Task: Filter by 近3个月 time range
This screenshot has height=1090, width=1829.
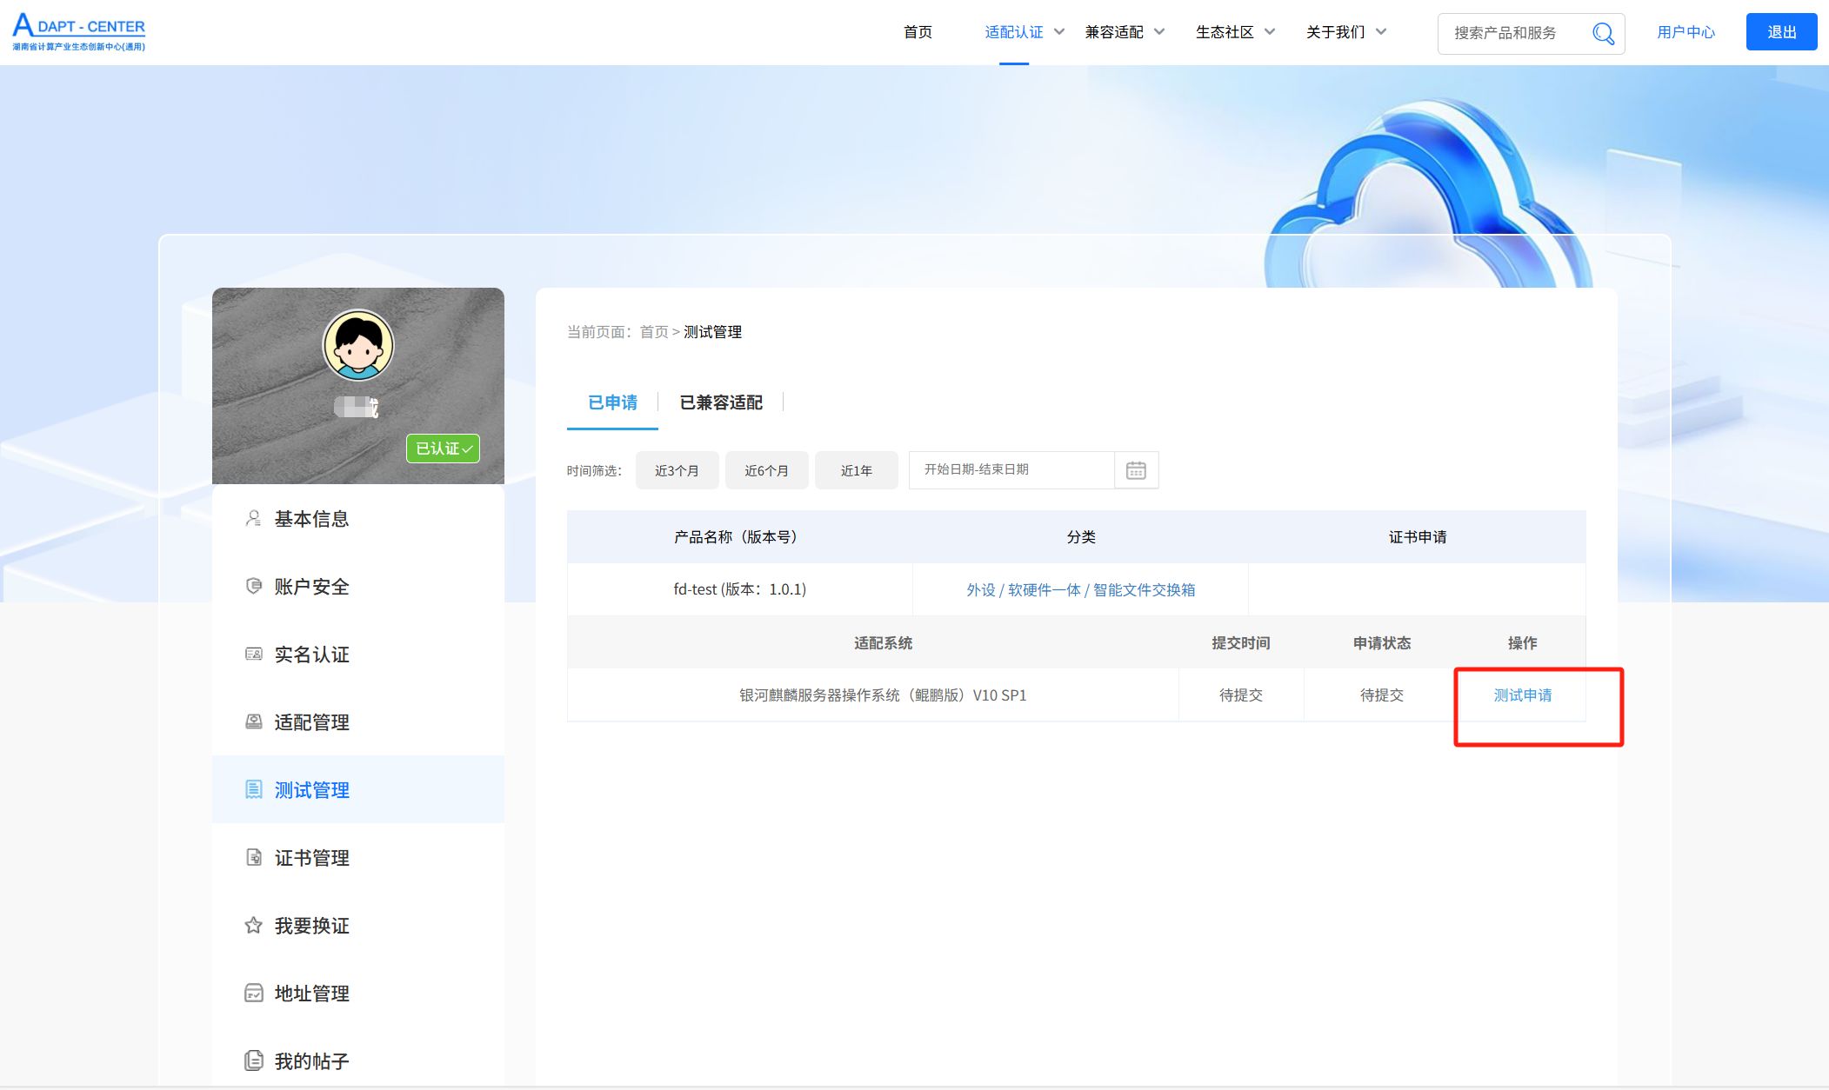Action: [x=677, y=470]
